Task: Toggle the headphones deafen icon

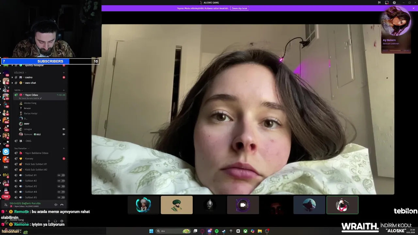Action: [x=56, y=221]
